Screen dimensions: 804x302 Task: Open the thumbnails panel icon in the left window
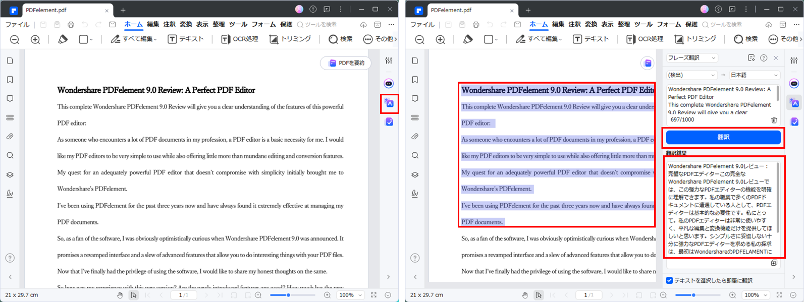click(10, 61)
